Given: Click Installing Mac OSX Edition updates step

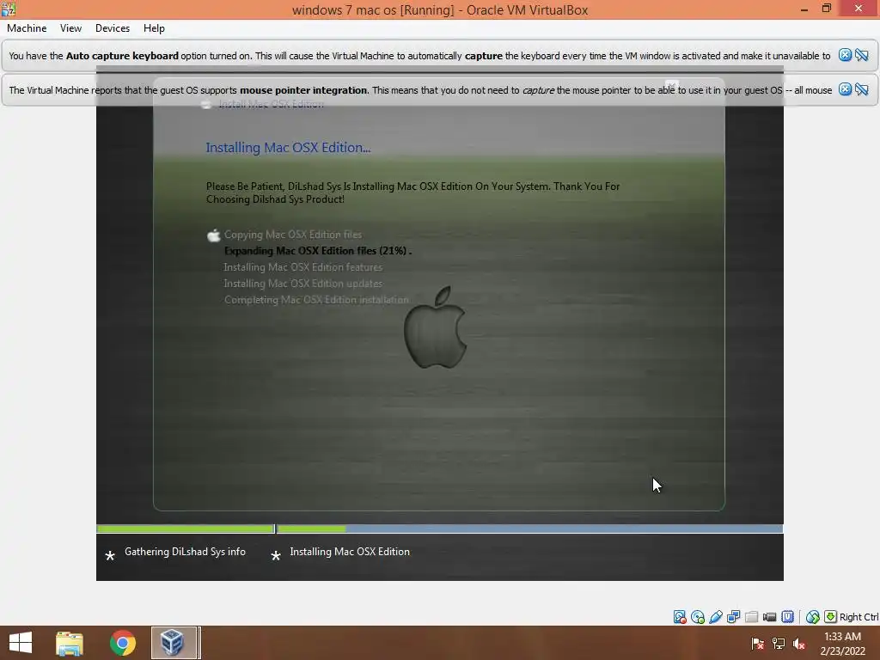Looking at the screenshot, I should click(x=303, y=284).
